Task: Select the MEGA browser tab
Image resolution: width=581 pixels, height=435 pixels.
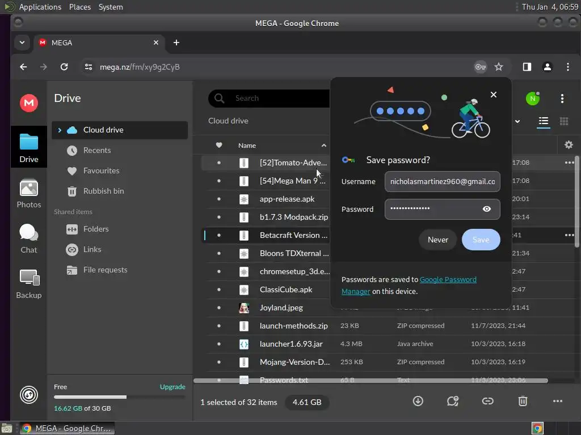Action: (99, 42)
